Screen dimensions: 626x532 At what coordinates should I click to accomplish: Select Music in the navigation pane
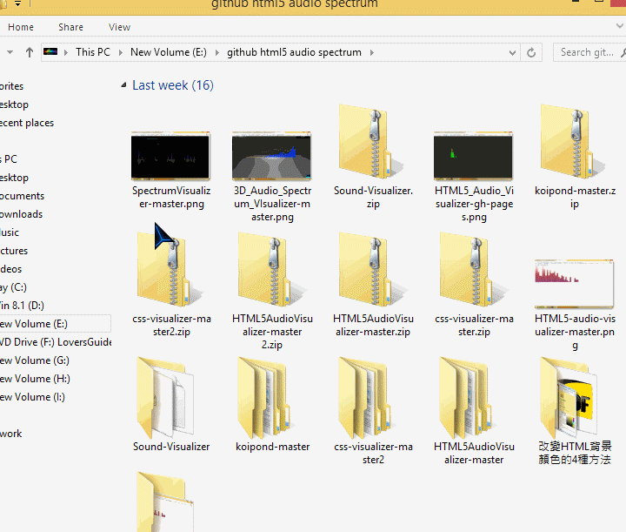tap(10, 232)
